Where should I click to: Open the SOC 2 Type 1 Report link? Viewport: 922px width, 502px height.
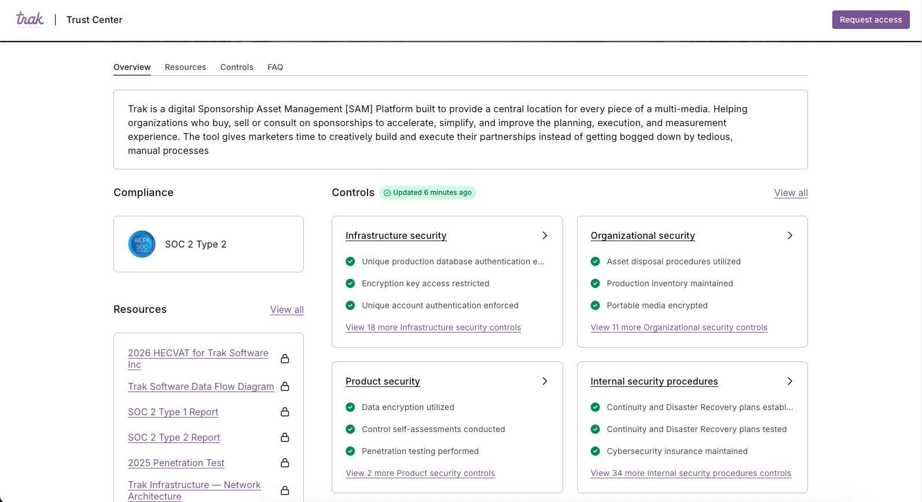(x=173, y=412)
